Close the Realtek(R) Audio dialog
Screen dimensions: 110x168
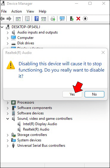point(103,52)
